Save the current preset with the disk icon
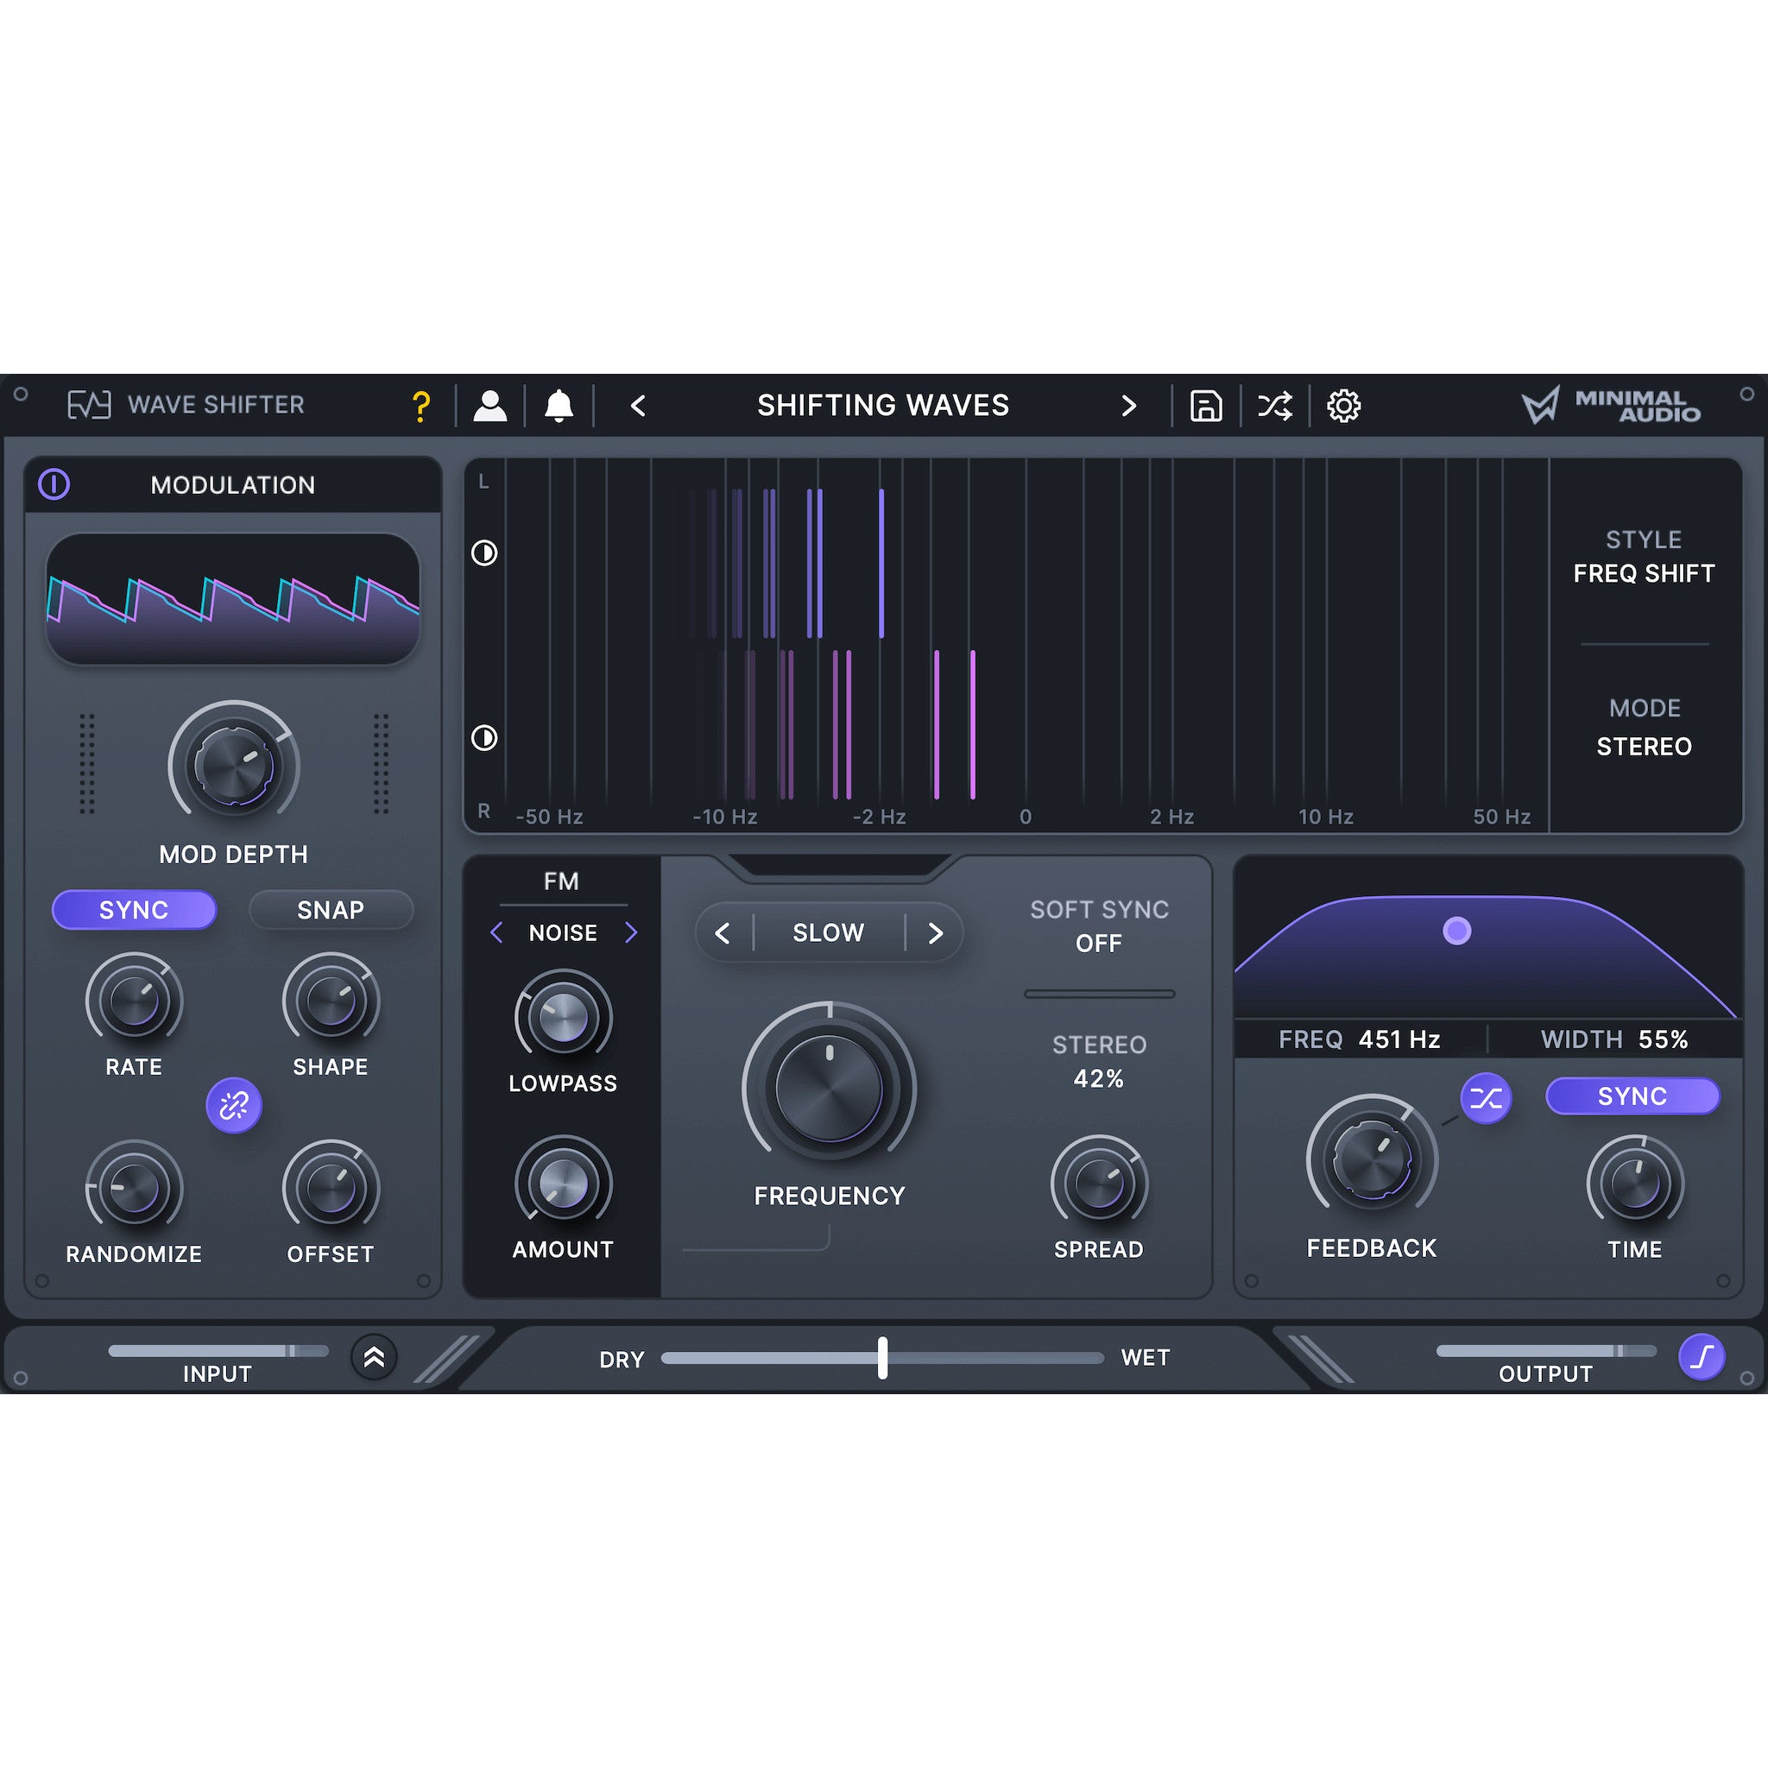 (x=1205, y=406)
